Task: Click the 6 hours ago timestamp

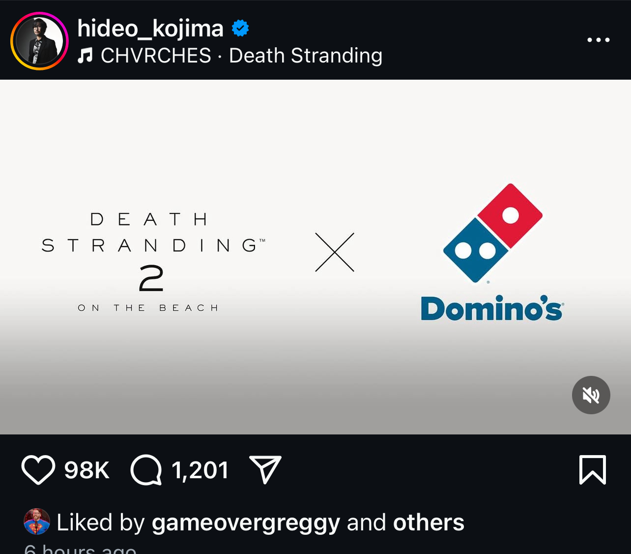Action: pos(80,549)
